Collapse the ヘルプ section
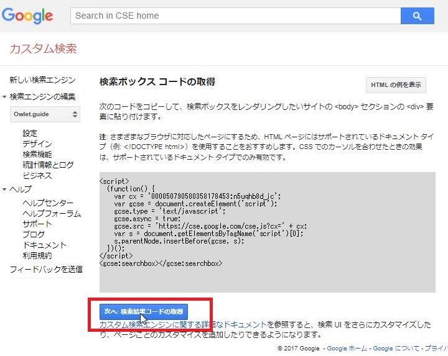 point(5,189)
